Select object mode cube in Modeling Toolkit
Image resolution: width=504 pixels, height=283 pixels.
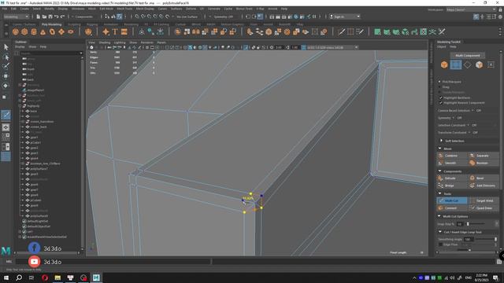pyautogui.click(x=444, y=64)
